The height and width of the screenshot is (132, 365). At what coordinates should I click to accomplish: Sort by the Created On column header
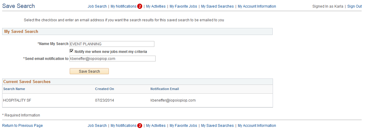point(105,89)
